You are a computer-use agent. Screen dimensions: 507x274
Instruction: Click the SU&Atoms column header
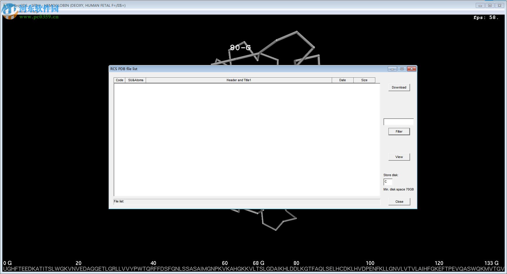point(136,80)
